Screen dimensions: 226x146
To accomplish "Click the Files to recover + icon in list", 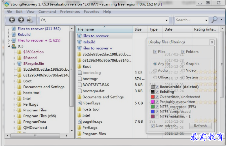I will click(x=79, y=48).
